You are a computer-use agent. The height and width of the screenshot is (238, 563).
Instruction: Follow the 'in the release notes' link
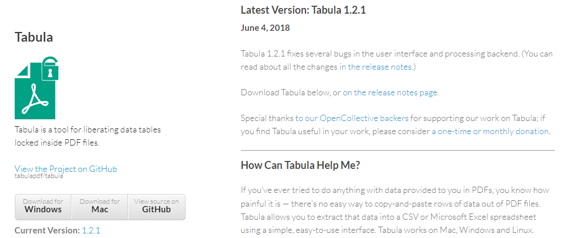377,67
